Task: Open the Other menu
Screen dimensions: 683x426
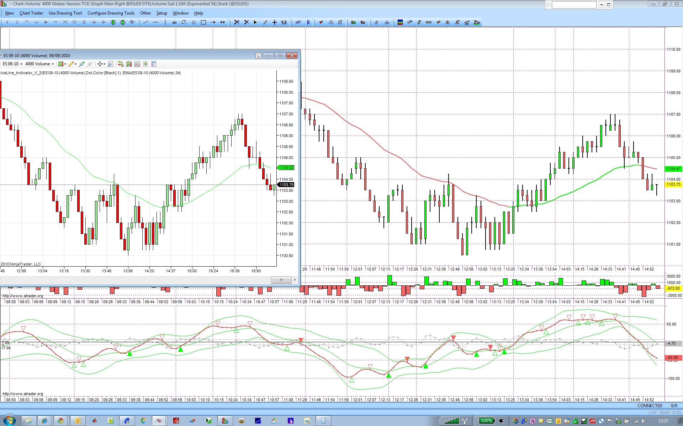Action: (x=145, y=13)
